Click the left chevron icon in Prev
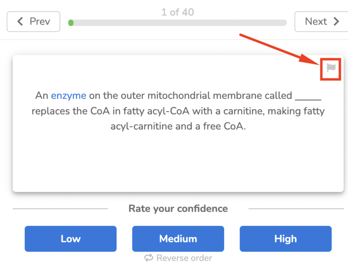Screen dimensions: 360x267 click(x=20, y=22)
